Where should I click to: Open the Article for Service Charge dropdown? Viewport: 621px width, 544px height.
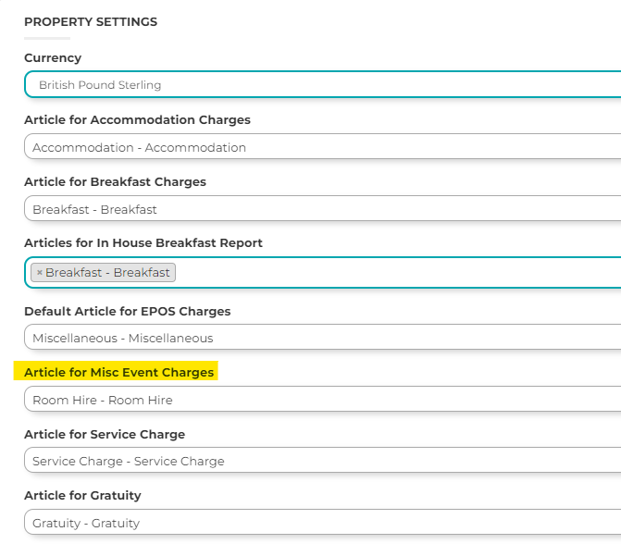pyautogui.click(x=323, y=461)
